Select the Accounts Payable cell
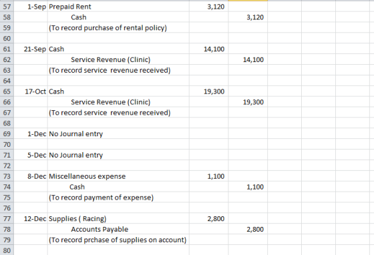Viewport: 374px width, 255px height. (118, 229)
